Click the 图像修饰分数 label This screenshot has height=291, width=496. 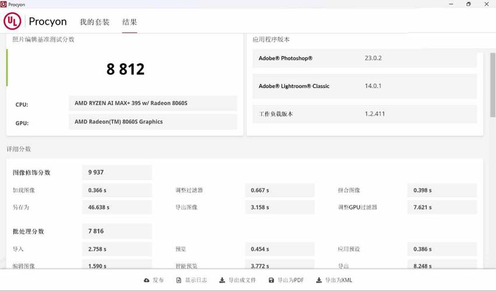pos(31,172)
